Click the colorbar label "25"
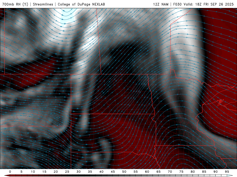237x177 pixels. (x=67, y=172)
